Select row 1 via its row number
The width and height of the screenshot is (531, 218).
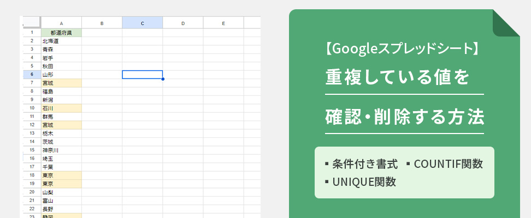click(32, 33)
